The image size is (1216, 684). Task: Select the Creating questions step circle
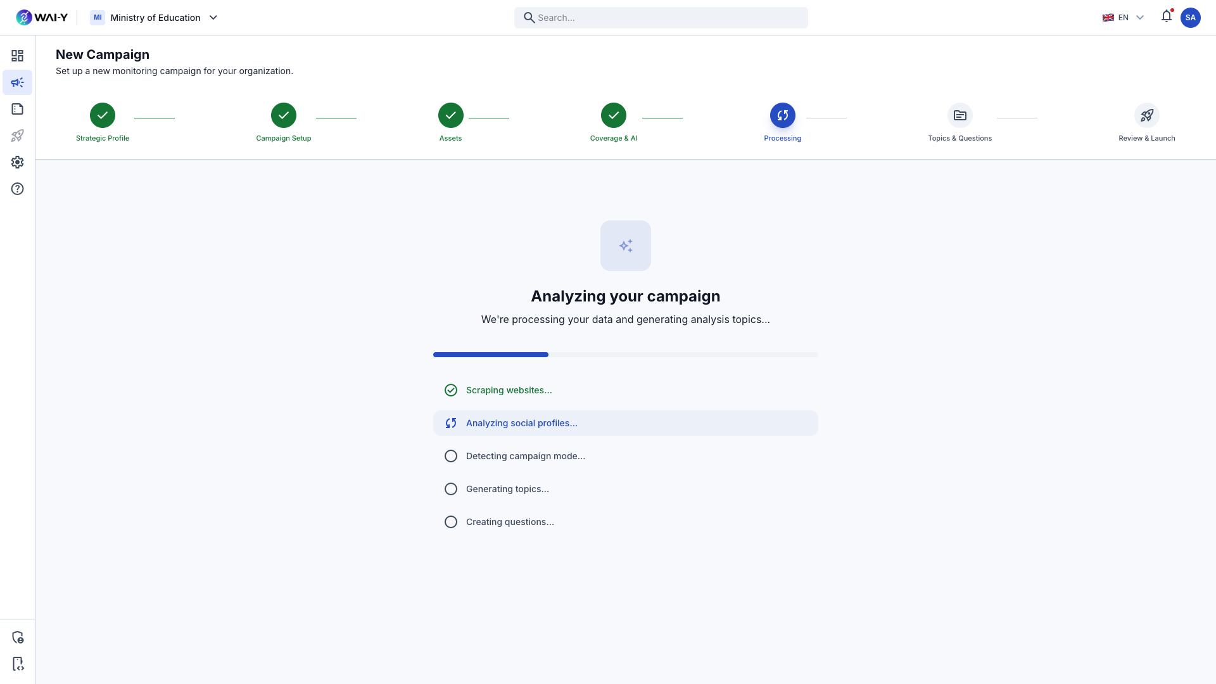pos(450,521)
